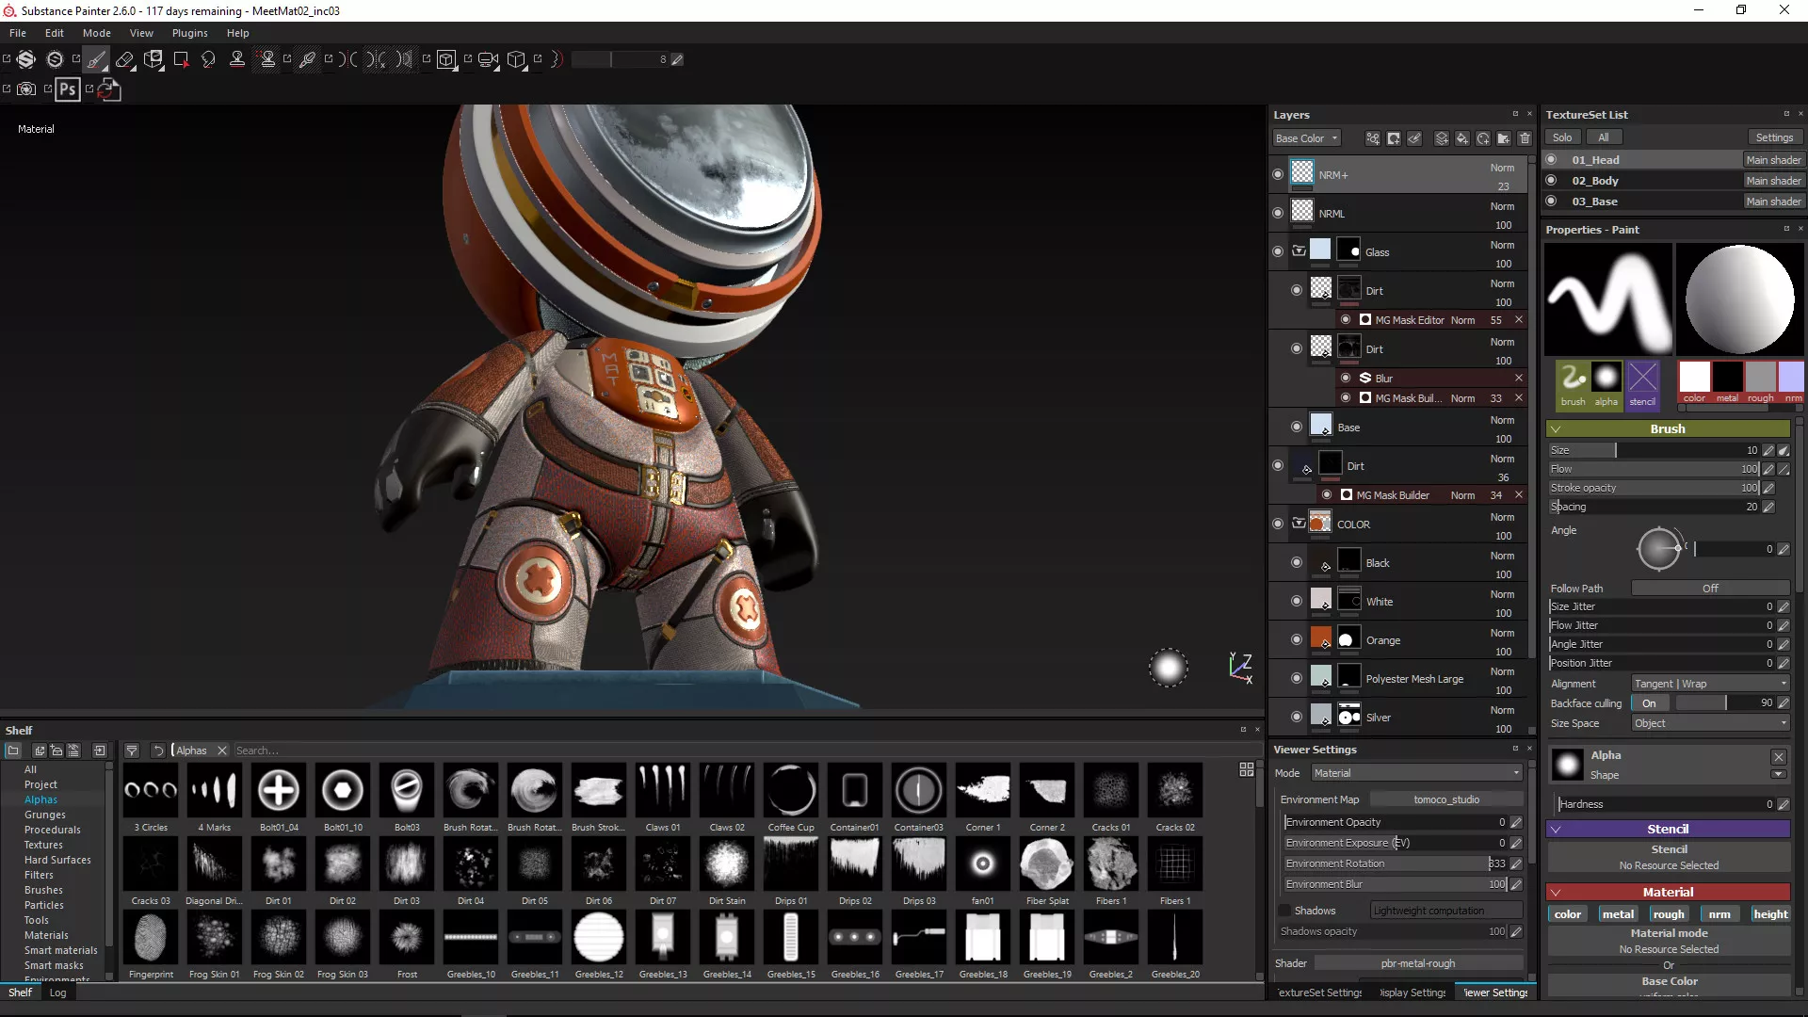This screenshot has height=1017, width=1808.
Task: Click the Smudge tool icon
Action: pyautogui.click(x=209, y=59)
